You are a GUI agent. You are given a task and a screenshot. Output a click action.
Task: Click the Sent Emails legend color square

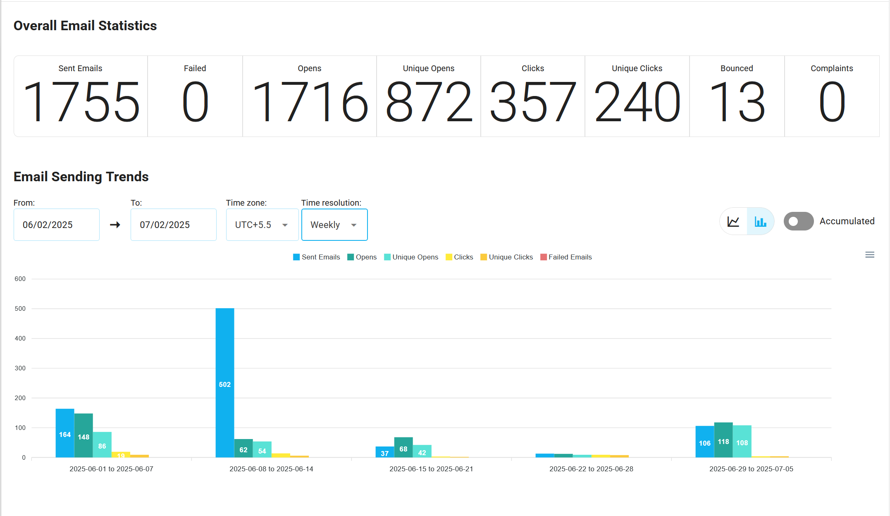(x=296, y=257)
